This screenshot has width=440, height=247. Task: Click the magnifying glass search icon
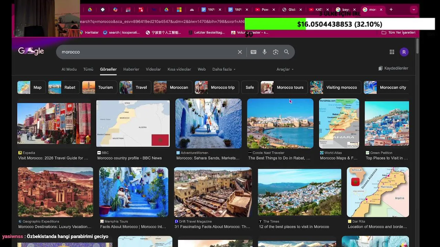coord(286,52)
